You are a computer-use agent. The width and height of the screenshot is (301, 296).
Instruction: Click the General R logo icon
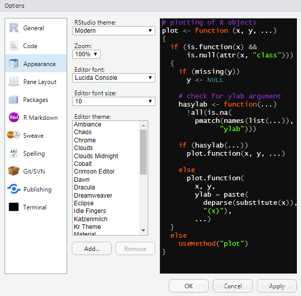click(14, 28)
